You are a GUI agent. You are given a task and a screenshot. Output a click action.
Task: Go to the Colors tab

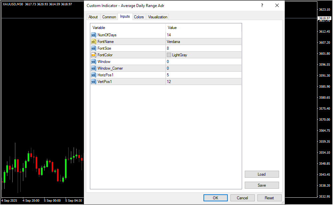pos(139,17)
